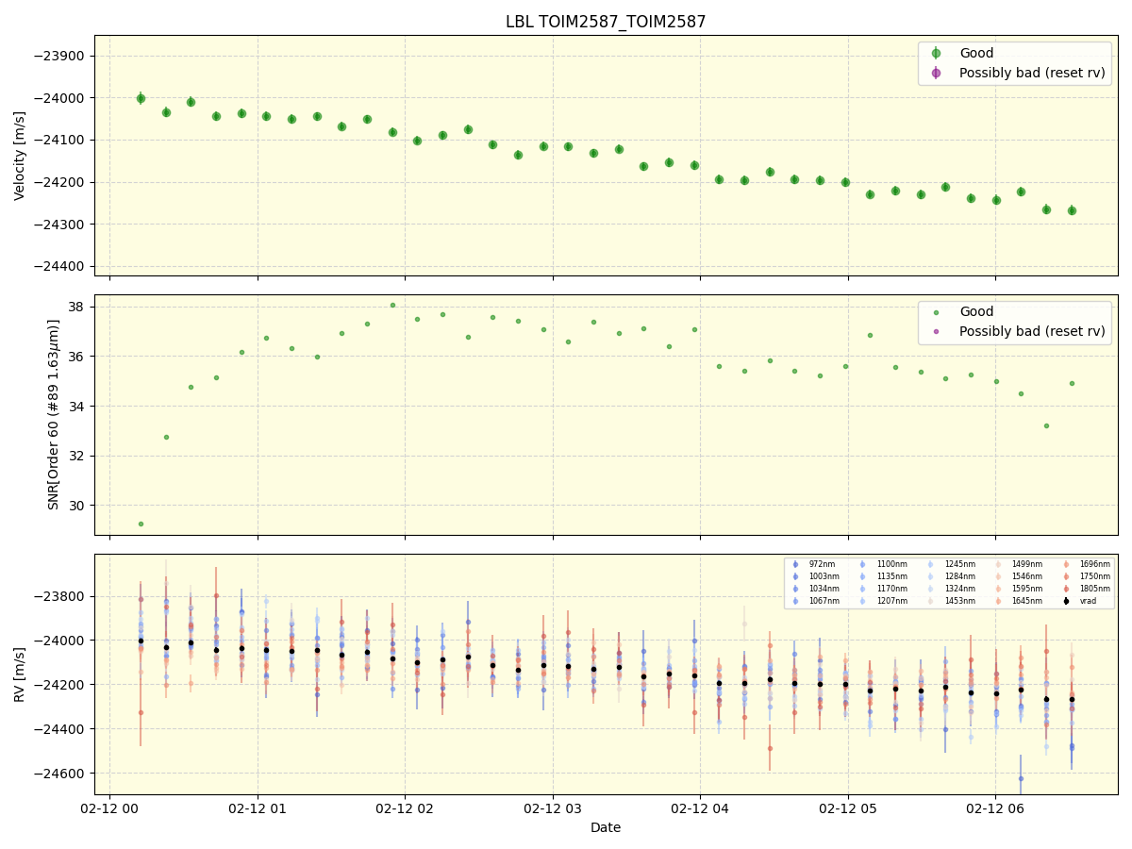1132x849 pixels.
Task: Click the −24600 RV axis tick
Action: coord(58,774)
